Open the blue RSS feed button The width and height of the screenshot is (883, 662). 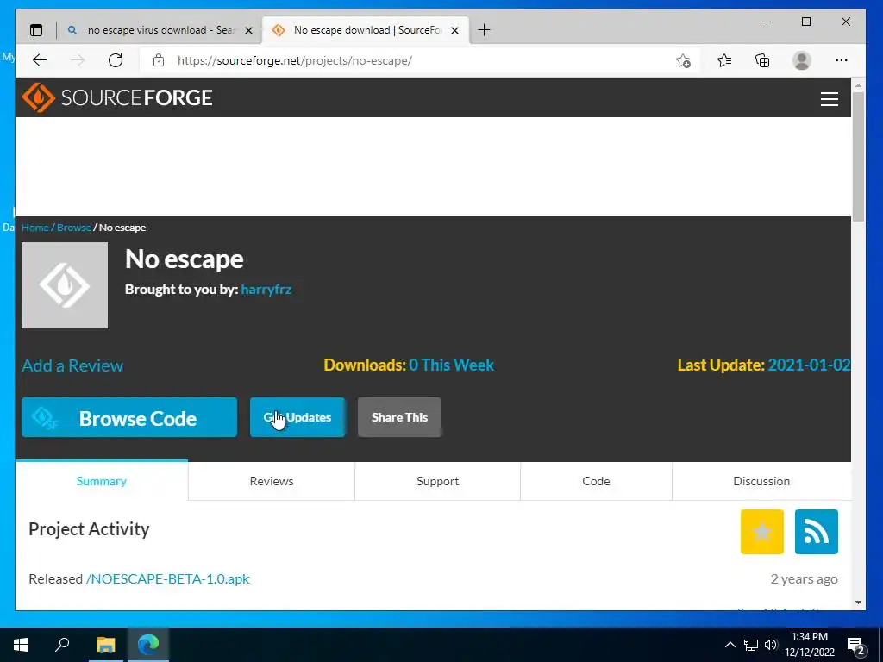tap(816, 532)
